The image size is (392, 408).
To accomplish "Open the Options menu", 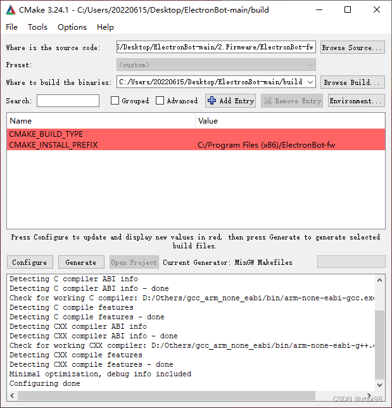I will pos(72,27).
